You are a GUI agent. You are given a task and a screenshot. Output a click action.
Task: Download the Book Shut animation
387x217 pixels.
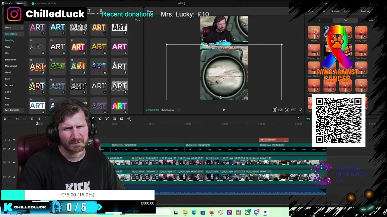pyautogui.click(x=365, y=72)
